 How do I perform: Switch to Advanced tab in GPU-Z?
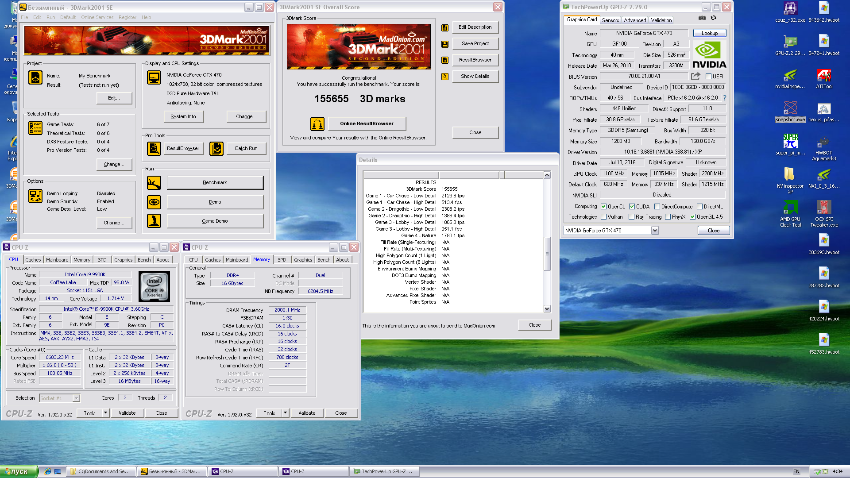click(635, 20)
